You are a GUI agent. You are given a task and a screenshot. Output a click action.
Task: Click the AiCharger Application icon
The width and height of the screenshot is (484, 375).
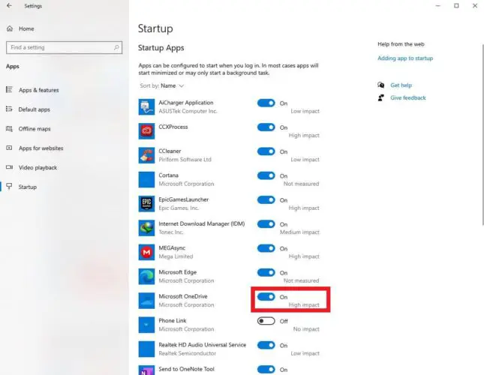pos(146,106)
